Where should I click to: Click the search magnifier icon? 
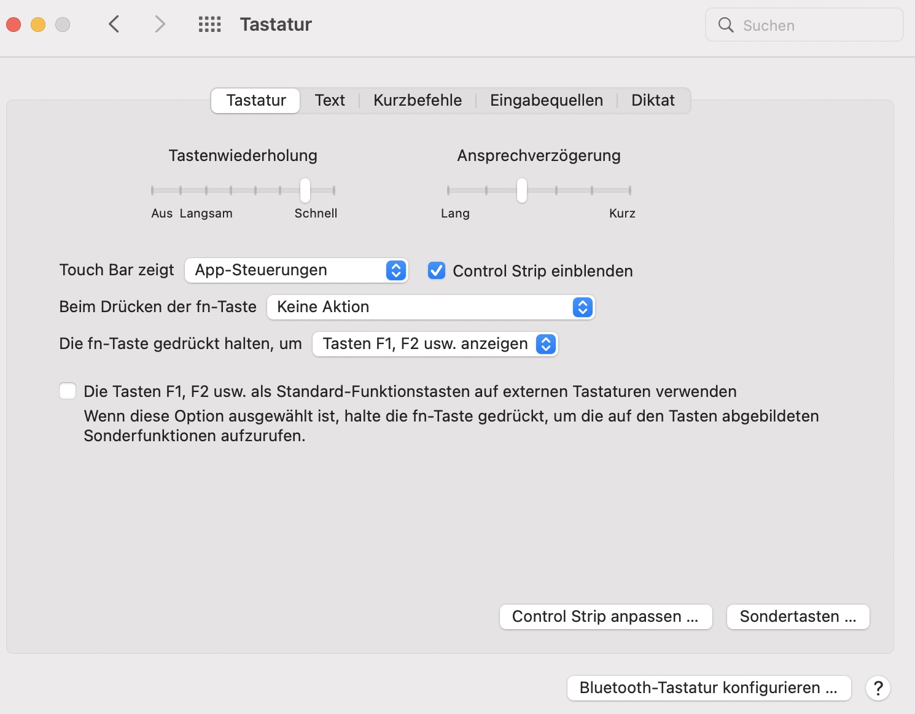click(726, 25)
